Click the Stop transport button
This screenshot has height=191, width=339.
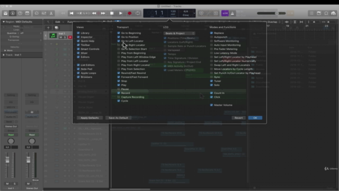click(x=112, y=13)
